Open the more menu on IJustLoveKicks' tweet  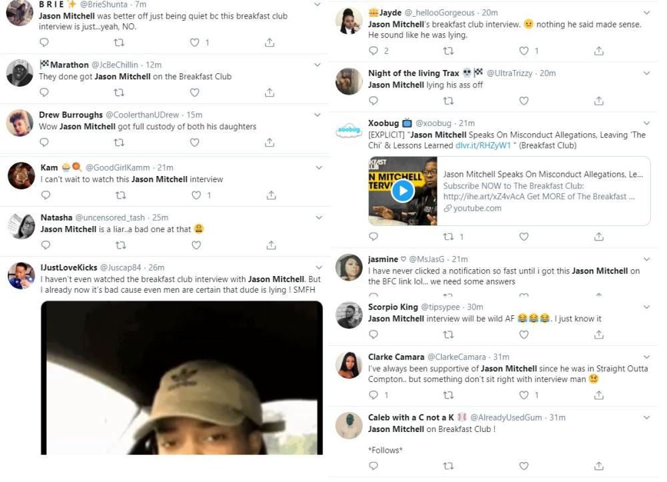coord(318,267)
